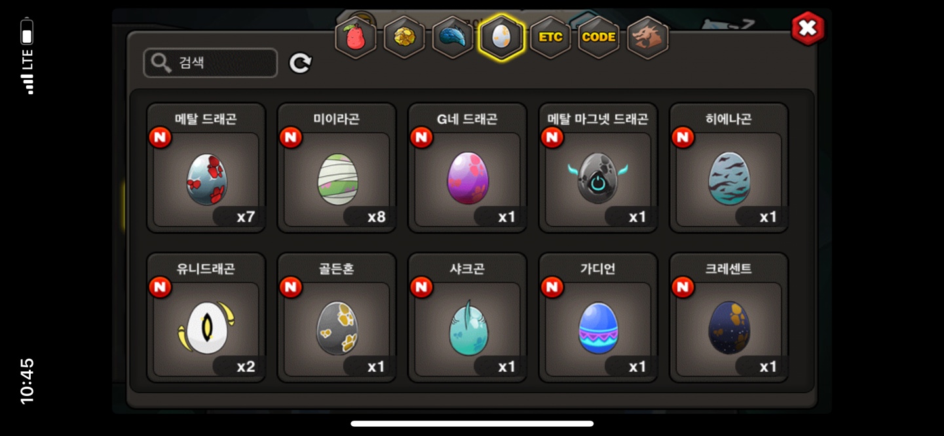Click the refresh arrow next to search
This screenshot has height=436, width=944.
pyautogui.click(x=300, y=63)
